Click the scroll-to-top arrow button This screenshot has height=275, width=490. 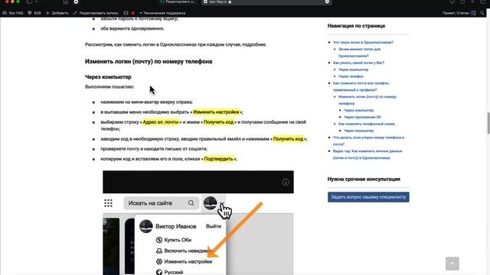pos(452,264)
